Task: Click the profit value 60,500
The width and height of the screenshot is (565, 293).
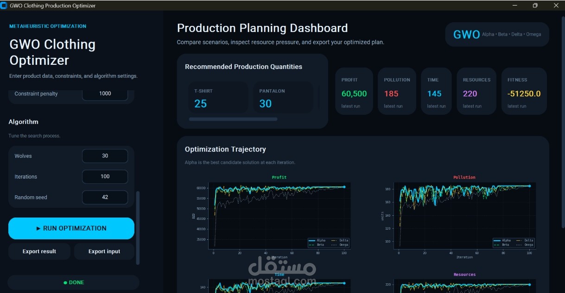Action: click(354, 94)
